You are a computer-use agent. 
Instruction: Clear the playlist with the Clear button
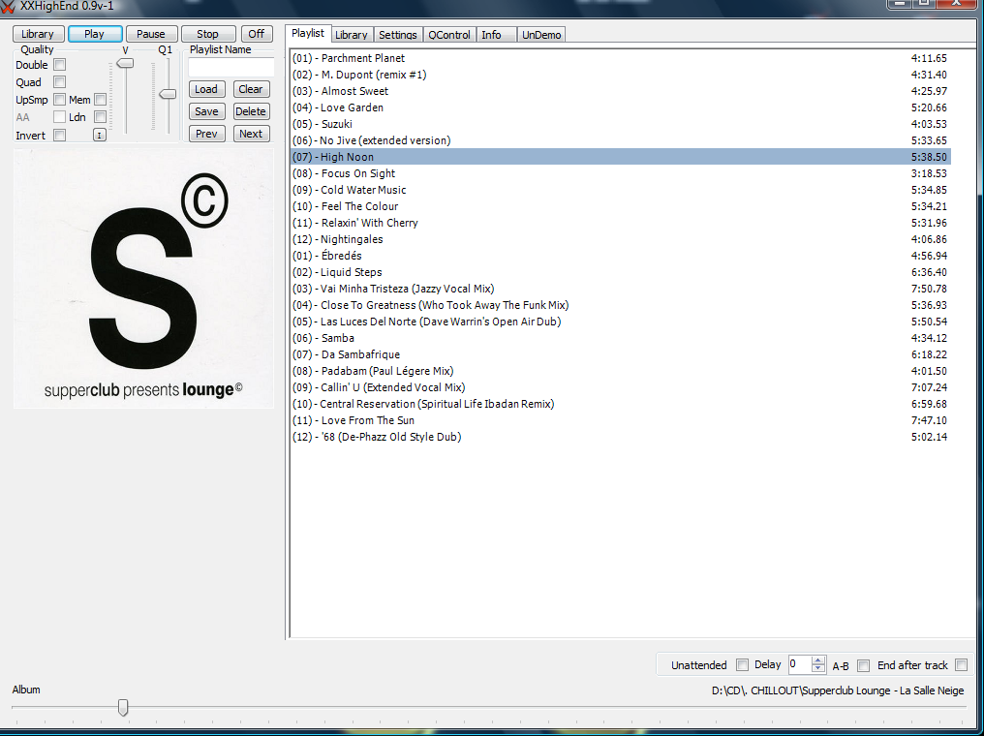(x=251, y=89)
